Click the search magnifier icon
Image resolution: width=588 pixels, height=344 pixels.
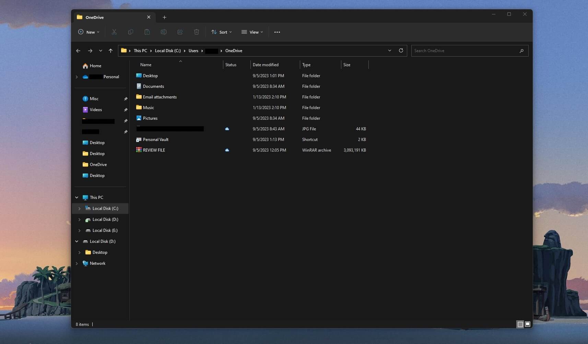pos(521,51)
